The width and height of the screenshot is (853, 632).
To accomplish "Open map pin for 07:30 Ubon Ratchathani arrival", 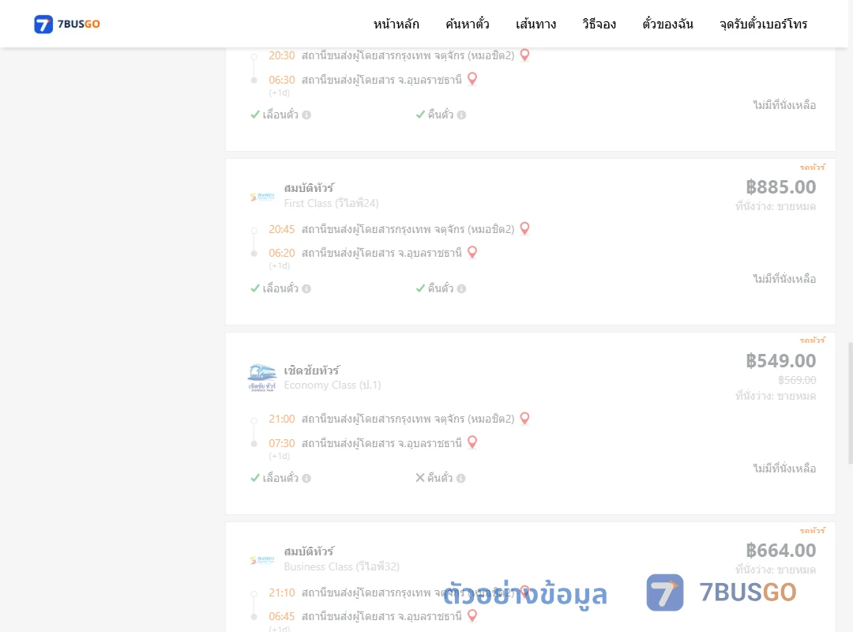I will [x=472, y=442].
